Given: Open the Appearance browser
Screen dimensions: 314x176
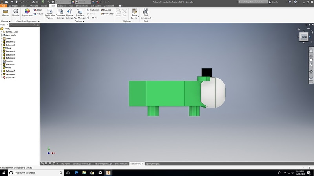Looking at the screenshot, I should click(27, 13).
